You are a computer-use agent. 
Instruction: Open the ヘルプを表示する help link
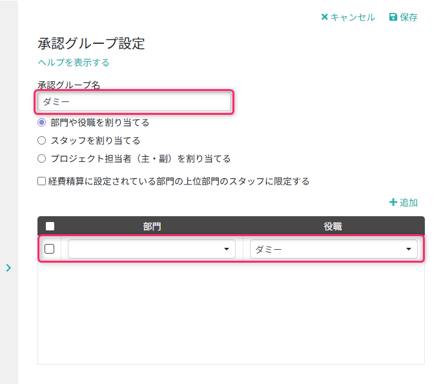pos(74,63)
